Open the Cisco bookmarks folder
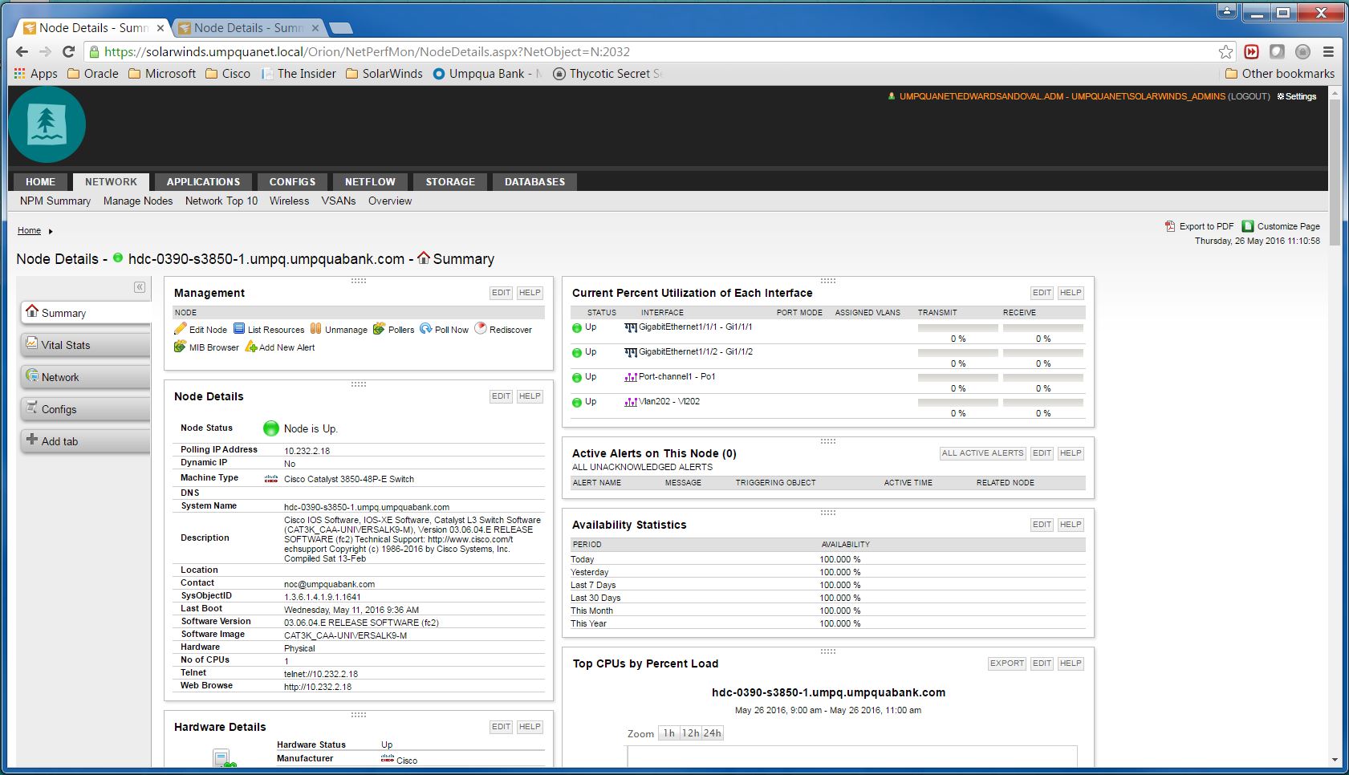 point(228,74)
